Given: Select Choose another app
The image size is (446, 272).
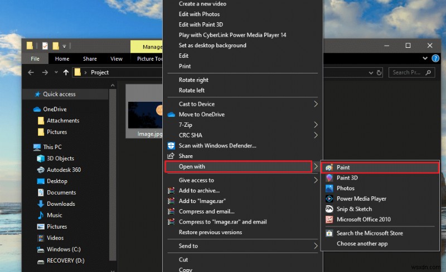Looking at the screenshot, I should click(362, 244).
